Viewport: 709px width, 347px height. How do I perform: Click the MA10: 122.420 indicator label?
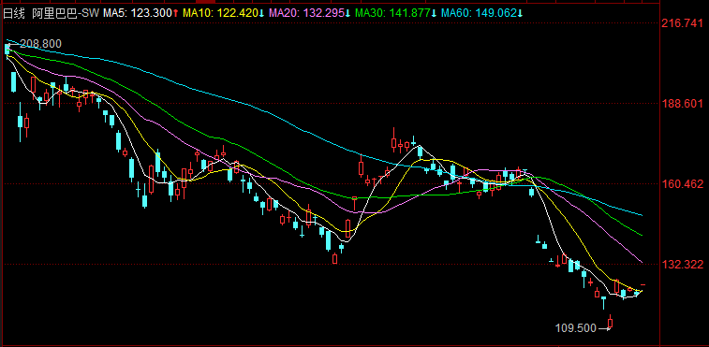pos(224,13)
